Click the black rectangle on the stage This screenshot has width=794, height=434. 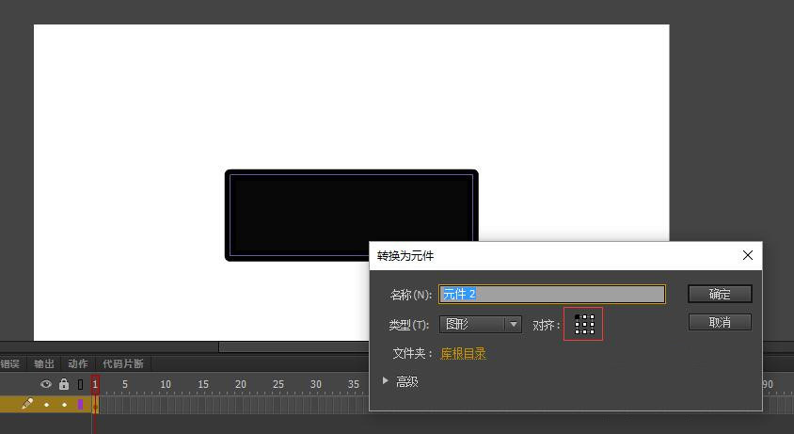click(x=352, y=216)
